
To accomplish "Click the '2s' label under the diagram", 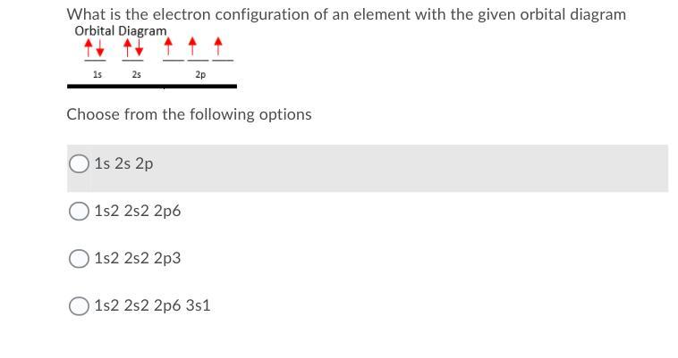I will (136, 75).
